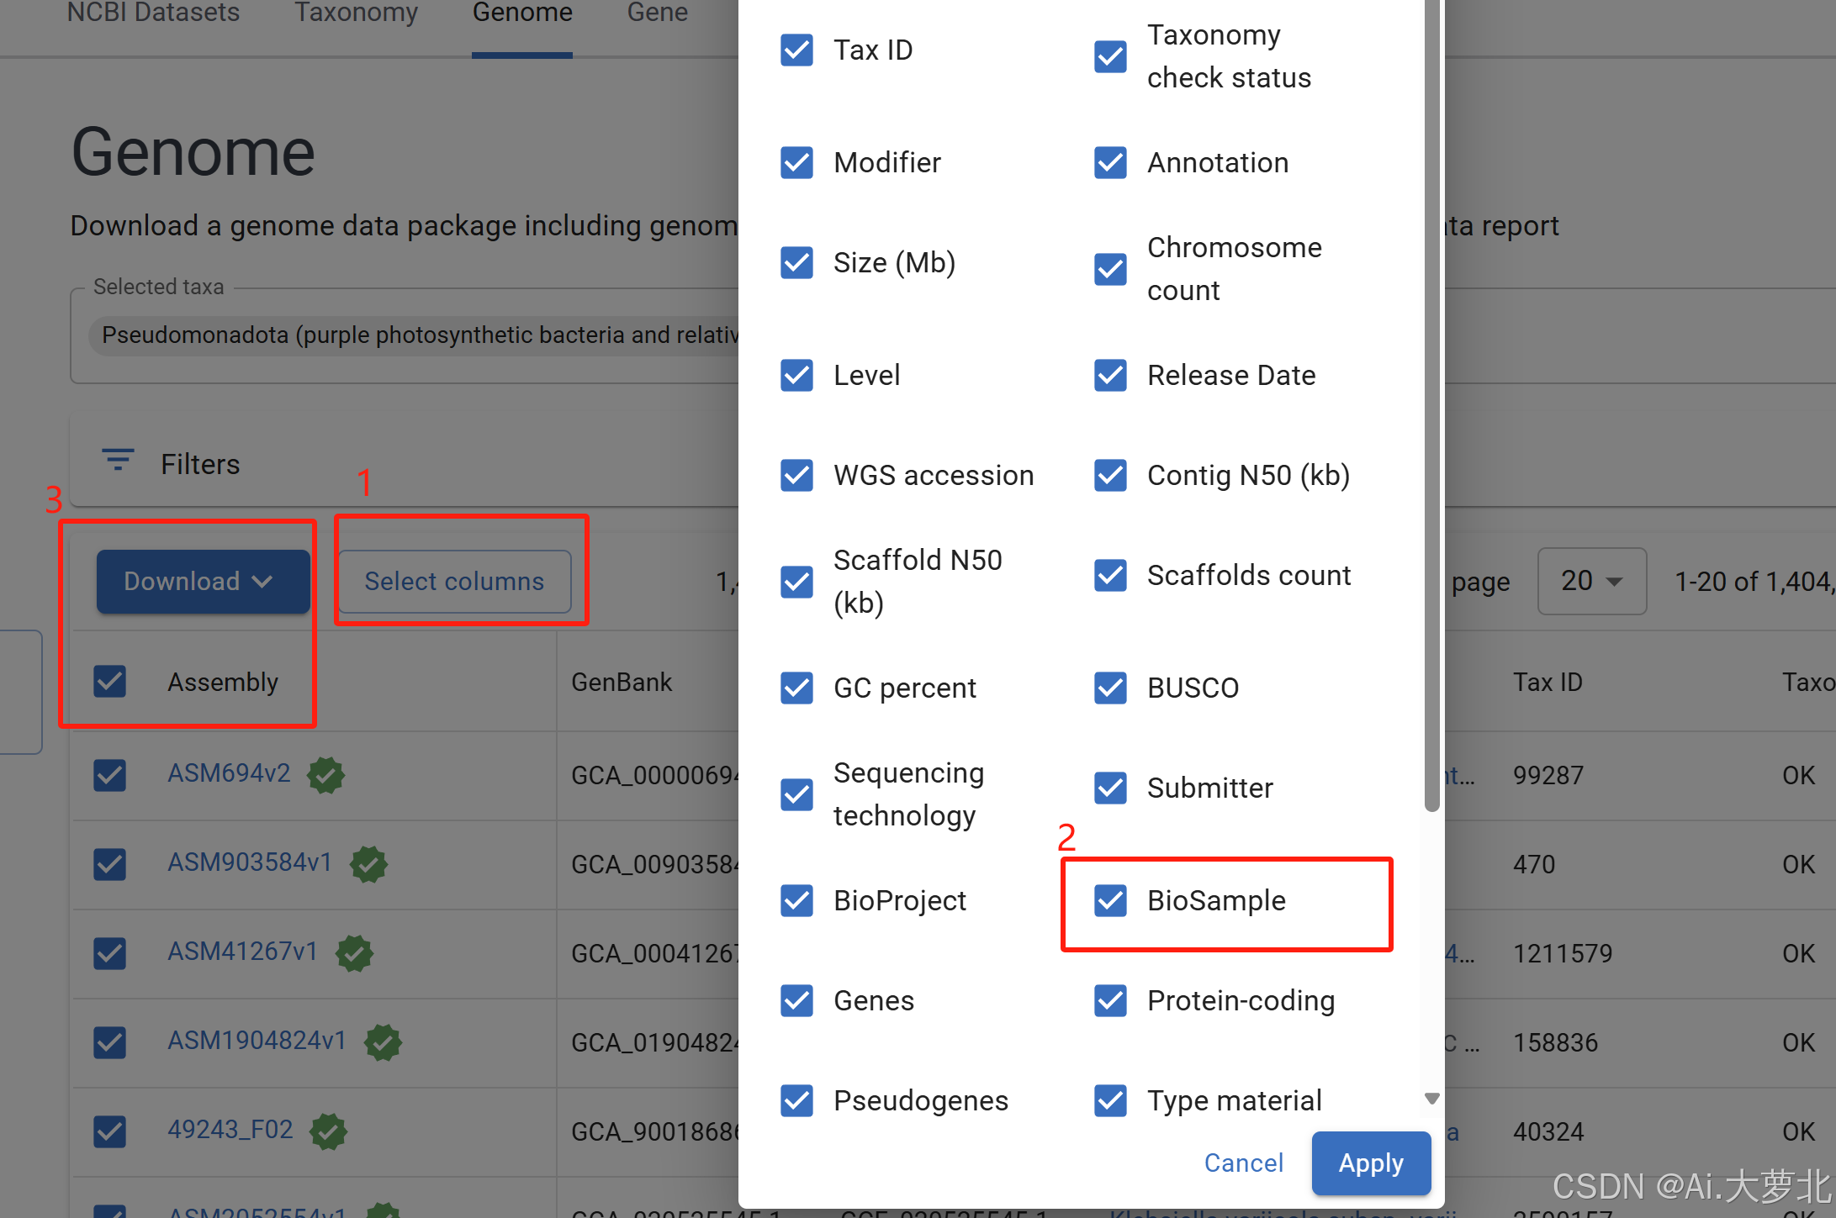1836x1218 pixels.
Task: Open rows per page dropdown showing 20
Action: coord(1591,581)
